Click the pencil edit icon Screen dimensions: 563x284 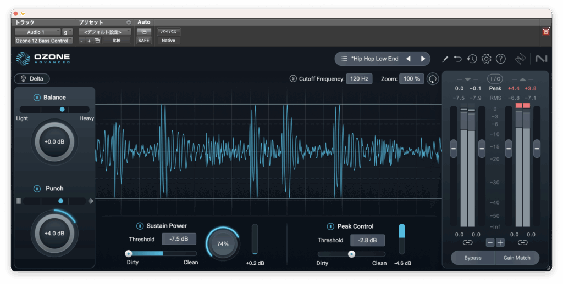[x=445, y=59]
